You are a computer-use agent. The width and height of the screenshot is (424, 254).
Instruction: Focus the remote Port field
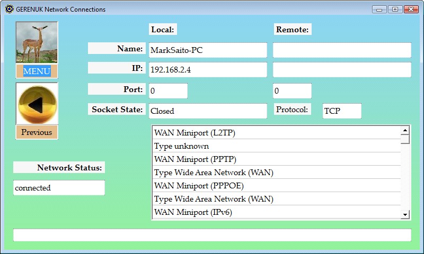point(292,91)
